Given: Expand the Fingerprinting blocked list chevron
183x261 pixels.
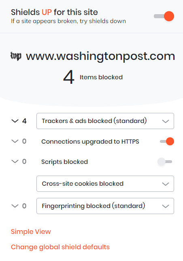Looking at the screenshot, I should (15, 206).
